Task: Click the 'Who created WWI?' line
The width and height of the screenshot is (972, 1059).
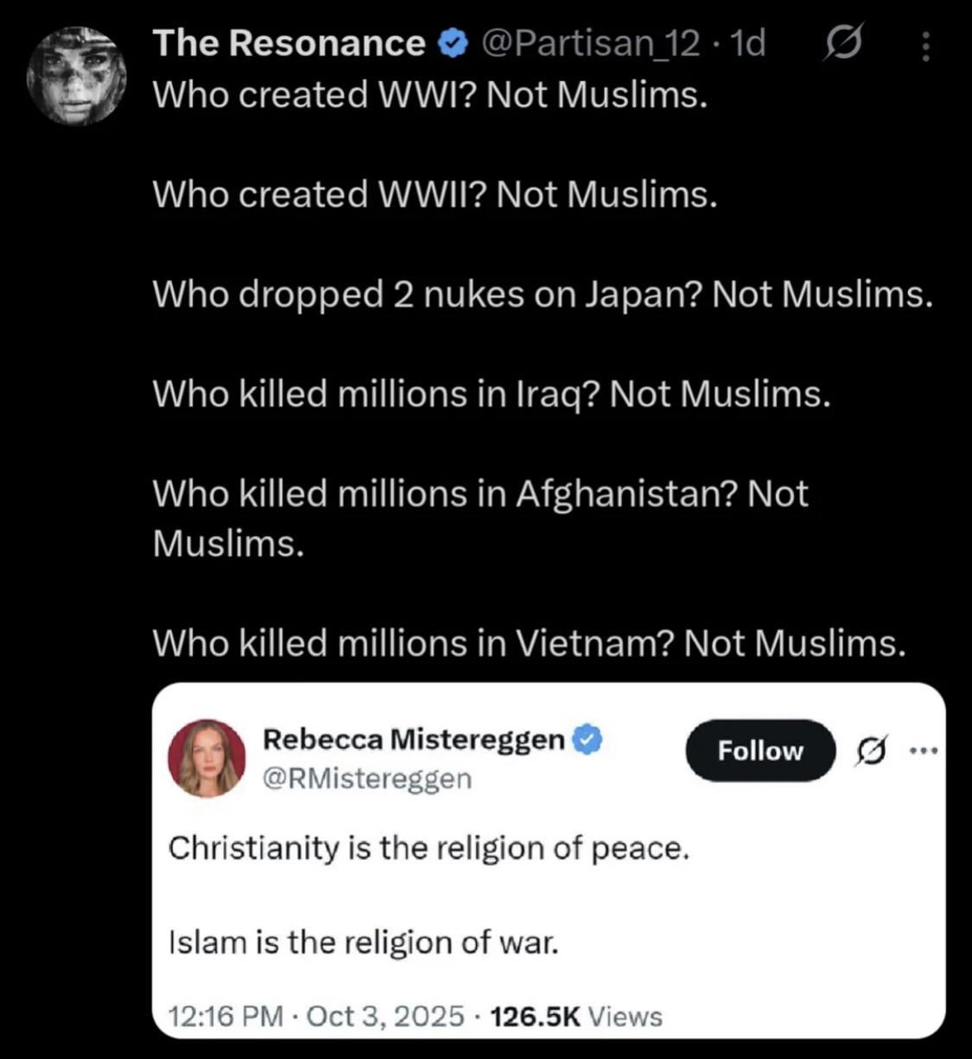Action: pyautogui.click(x=430, y=94)
